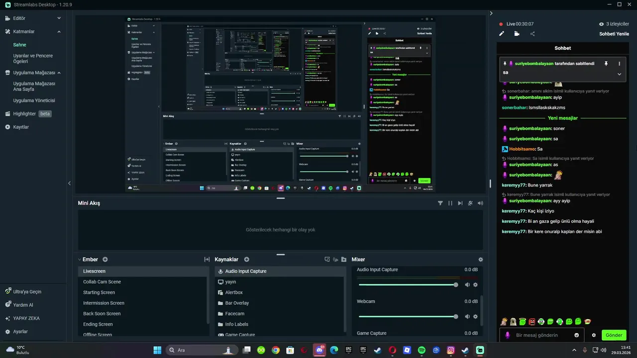Open Uygulama Mağazası Ana Sayfa
The height and width of the screenshot is (358, 637).
tap(34, 87)
